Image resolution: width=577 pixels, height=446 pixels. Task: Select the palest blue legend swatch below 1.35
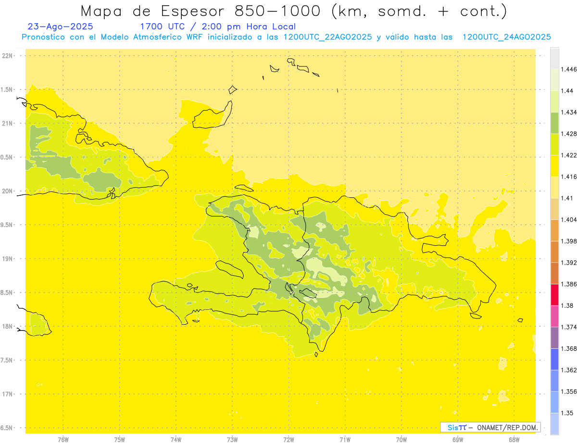click(x=554, y=423)
